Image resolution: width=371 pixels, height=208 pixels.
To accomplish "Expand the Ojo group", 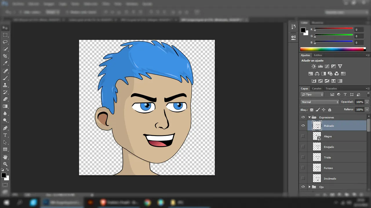I will click(309, 187).
